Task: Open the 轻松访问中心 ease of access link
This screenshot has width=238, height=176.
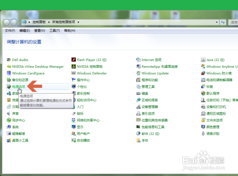Action: tap(87, 100)
